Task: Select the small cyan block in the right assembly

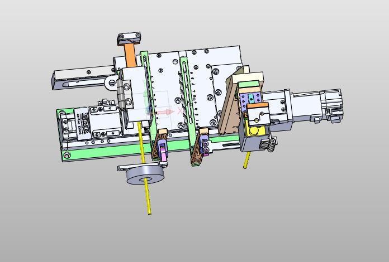Action: 252,99
